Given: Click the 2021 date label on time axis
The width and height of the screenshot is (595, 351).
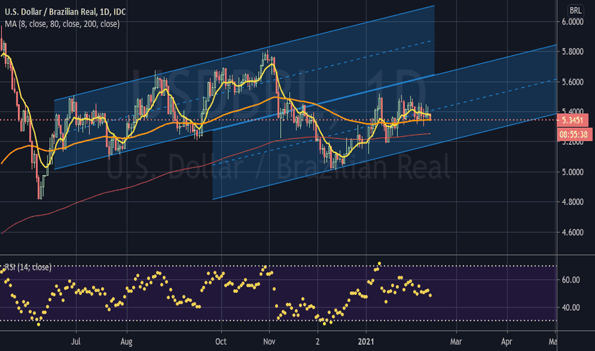Looking at the screenshot, I should click(x=366, y=341).
